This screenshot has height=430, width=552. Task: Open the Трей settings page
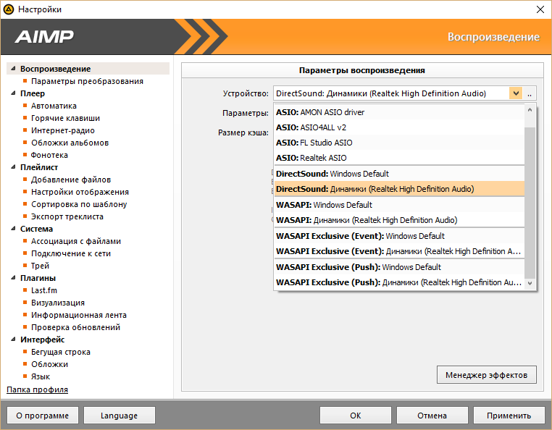40,266
